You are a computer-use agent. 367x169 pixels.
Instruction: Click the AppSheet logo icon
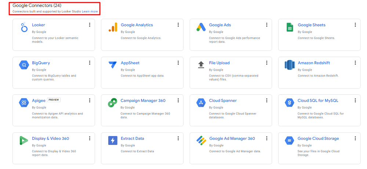[113, 65]
